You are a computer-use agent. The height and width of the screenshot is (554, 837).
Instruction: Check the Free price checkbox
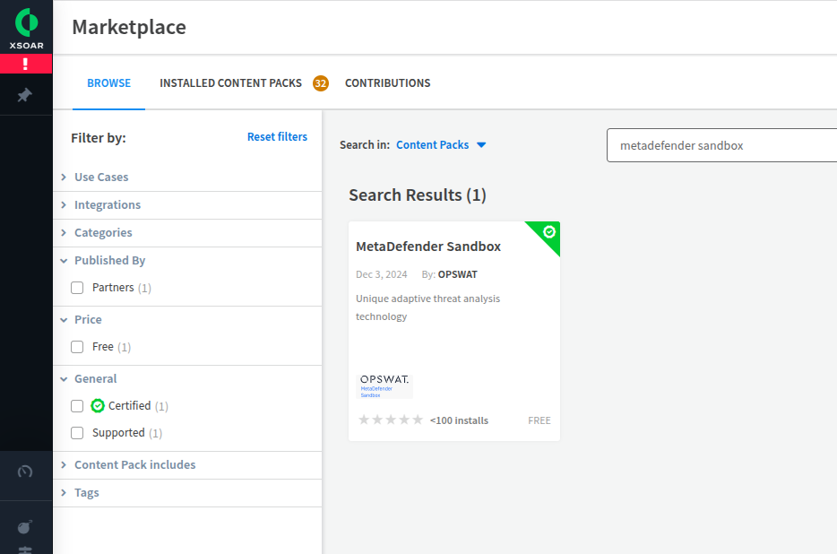coord(77,347)
